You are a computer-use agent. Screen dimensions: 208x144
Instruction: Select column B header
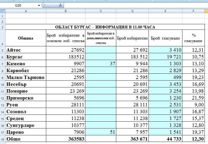[x=66, y=11]
